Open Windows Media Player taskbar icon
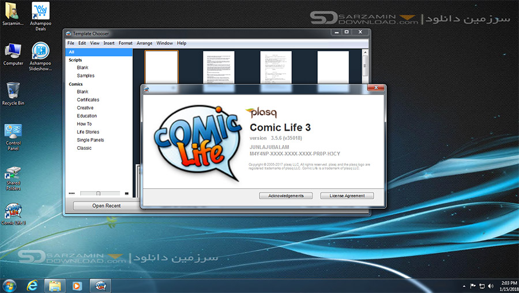The width and height of the screenshot is (519, 293). pos(77,286)
